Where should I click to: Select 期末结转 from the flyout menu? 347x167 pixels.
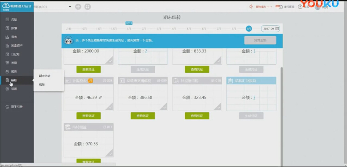coord(44,76)
